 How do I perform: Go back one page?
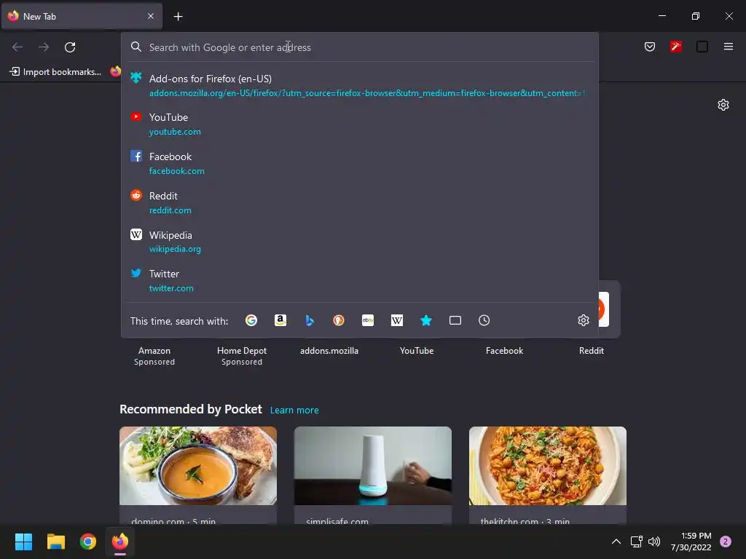17,47
